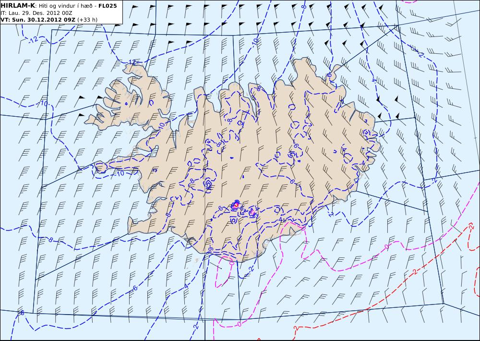
Task: Click the HIRLAM-K model name in title box
Action: [x=18, y=6]
